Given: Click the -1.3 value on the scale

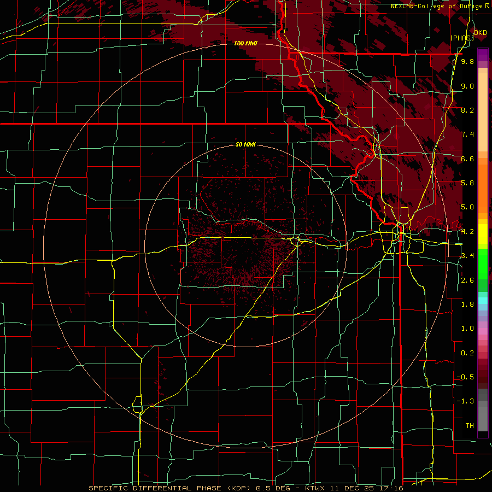Looking at the screenshot, I should (x=465, y=401).
